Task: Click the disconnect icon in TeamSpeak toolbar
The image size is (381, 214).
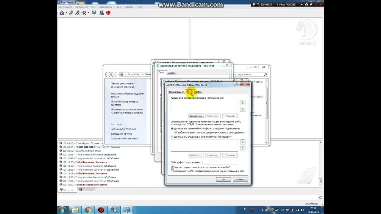Action: pyautogui.click(x=62, y=12)
